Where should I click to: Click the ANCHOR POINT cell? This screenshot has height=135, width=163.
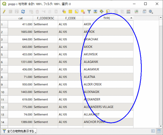pos(108,122)
